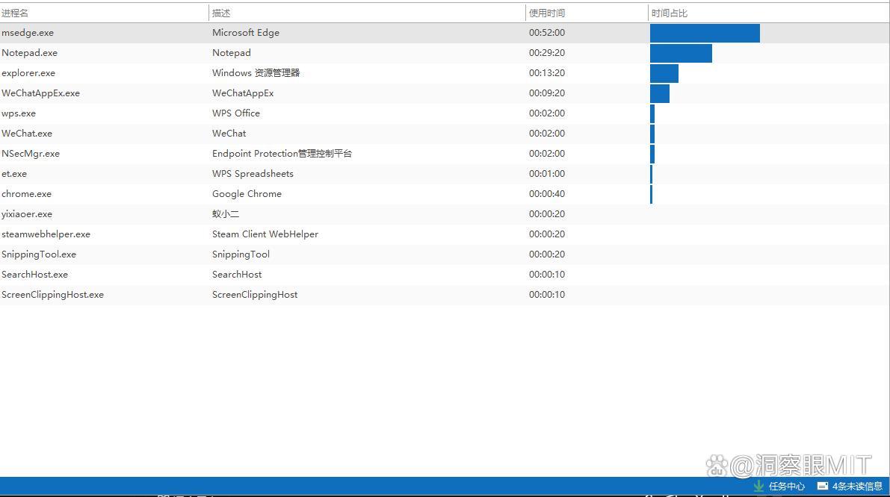
Task: Click the wps.exe process entry
Action: (x=19, y=113)
